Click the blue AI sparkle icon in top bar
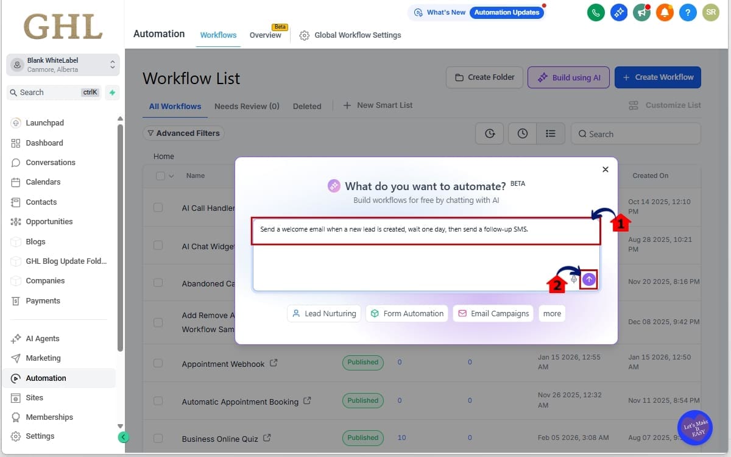This screenshot has height=457, width=731. [619, 12]
